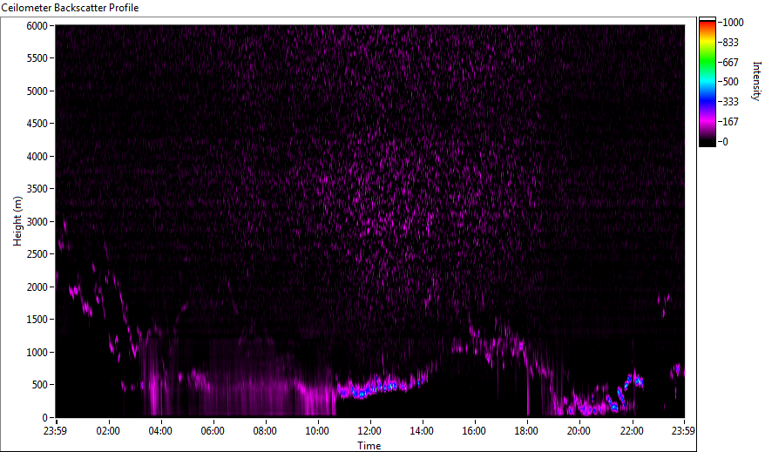Click the 500 intensity scale label
Viewport: 765px width, 452px height.
(730, 82)
